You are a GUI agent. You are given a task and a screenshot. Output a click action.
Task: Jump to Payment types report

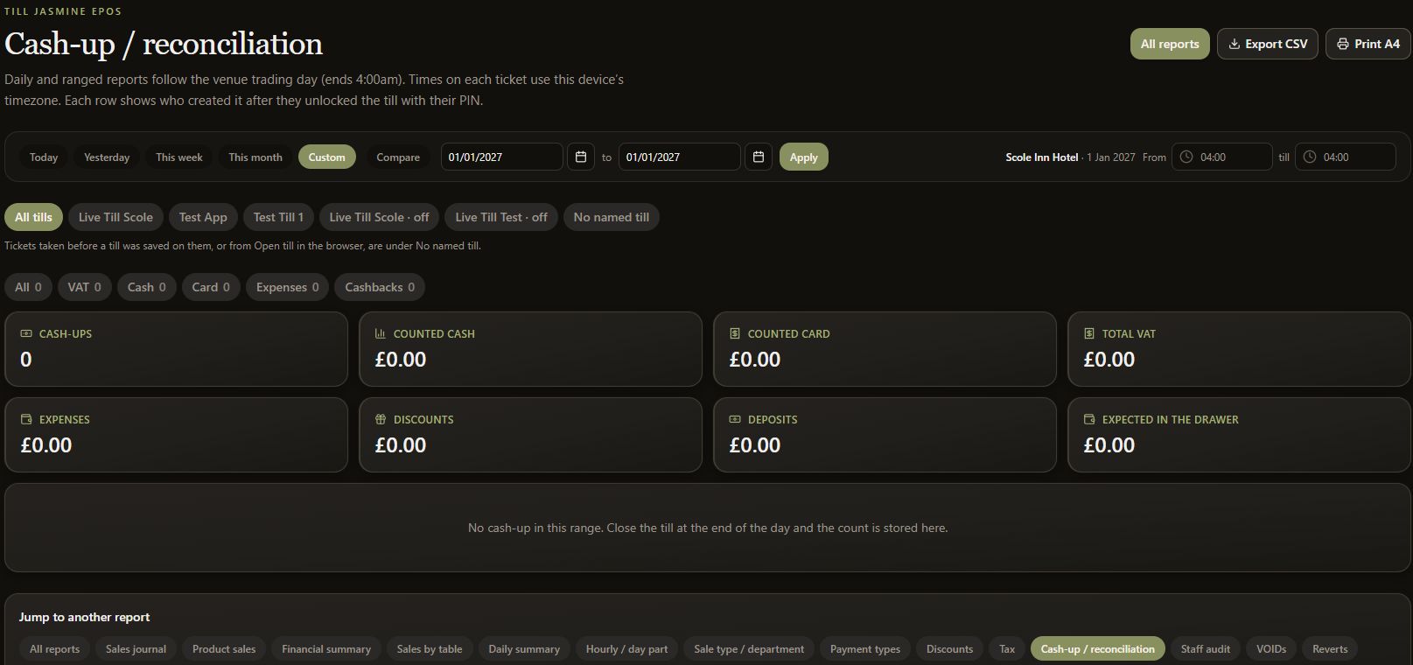pyautogui.click(x=865, y=649)
